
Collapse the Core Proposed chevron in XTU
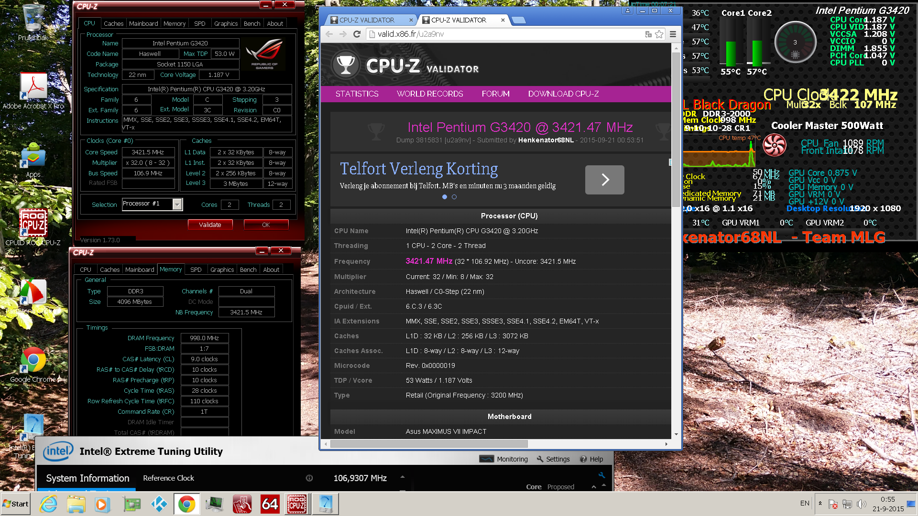coord(594,487)
